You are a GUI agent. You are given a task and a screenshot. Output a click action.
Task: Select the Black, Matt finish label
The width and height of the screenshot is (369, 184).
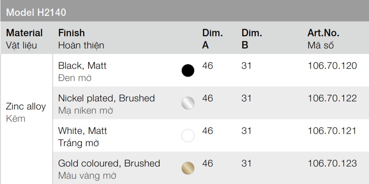click(x=83, y=66)
